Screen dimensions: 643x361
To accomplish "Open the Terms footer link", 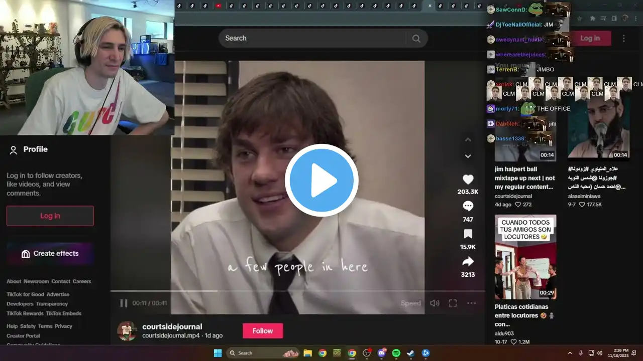I will point(45,326).
